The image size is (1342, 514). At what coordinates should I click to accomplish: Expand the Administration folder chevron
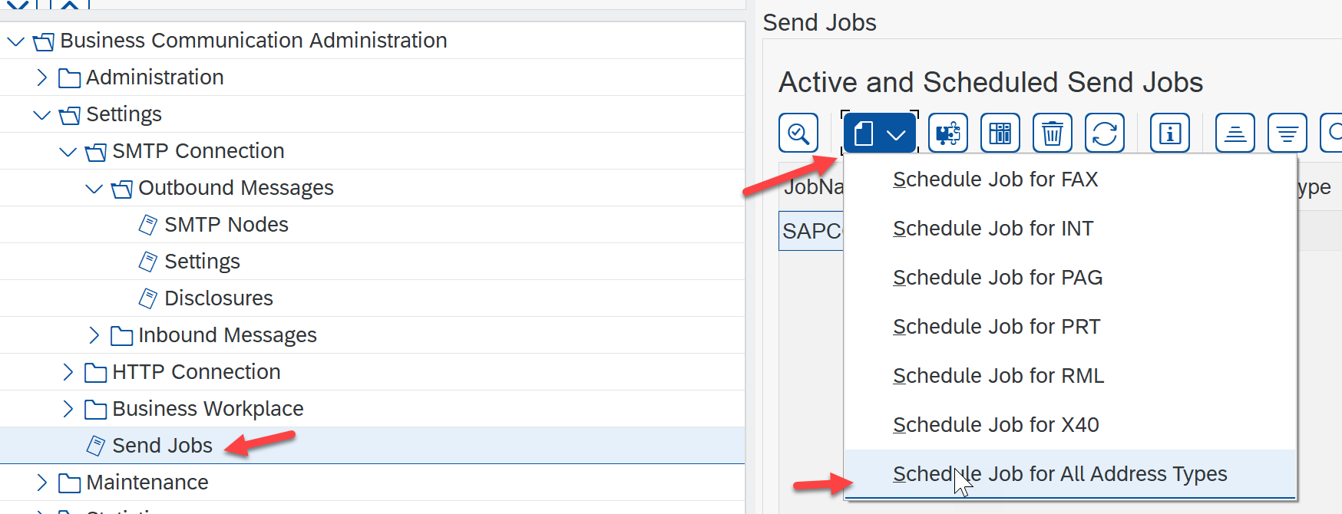tap(41, 77)
